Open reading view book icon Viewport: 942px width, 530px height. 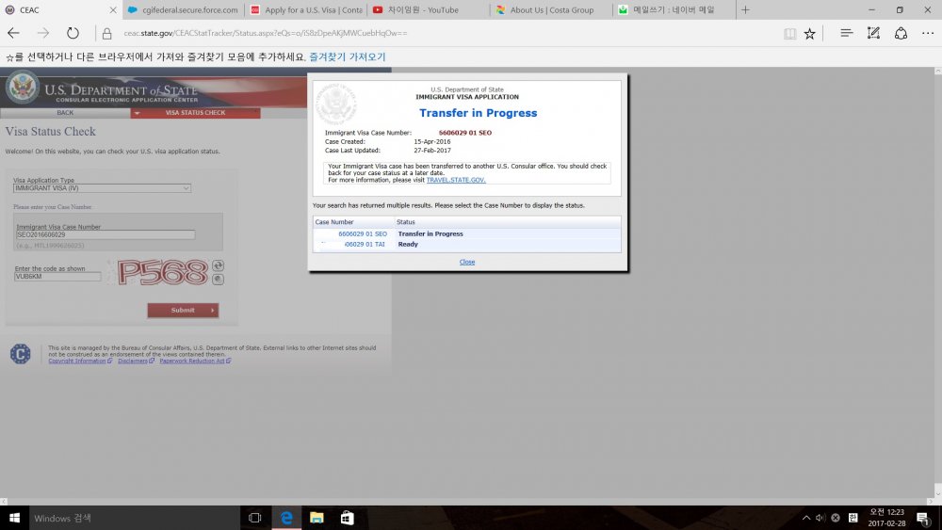pyautogui.click(x=789, y=34)
